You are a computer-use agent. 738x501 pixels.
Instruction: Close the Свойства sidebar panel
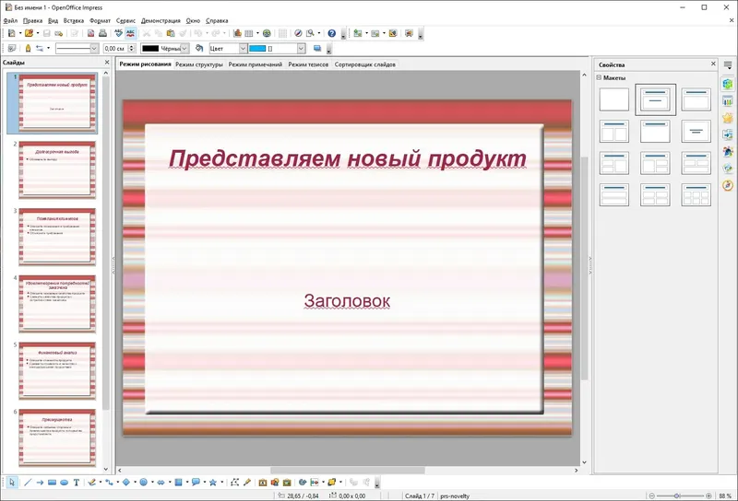pos(713,64)
